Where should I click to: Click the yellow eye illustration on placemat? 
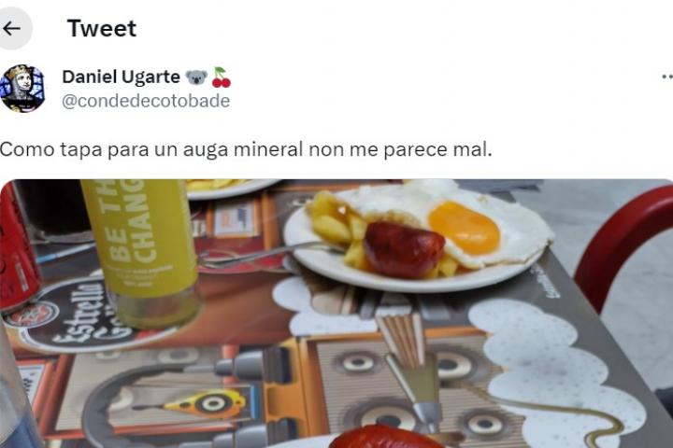209,403
